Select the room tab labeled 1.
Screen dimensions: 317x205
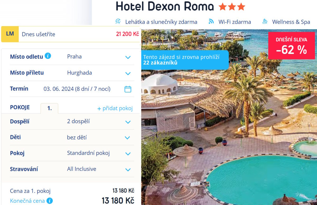point(49,108)
